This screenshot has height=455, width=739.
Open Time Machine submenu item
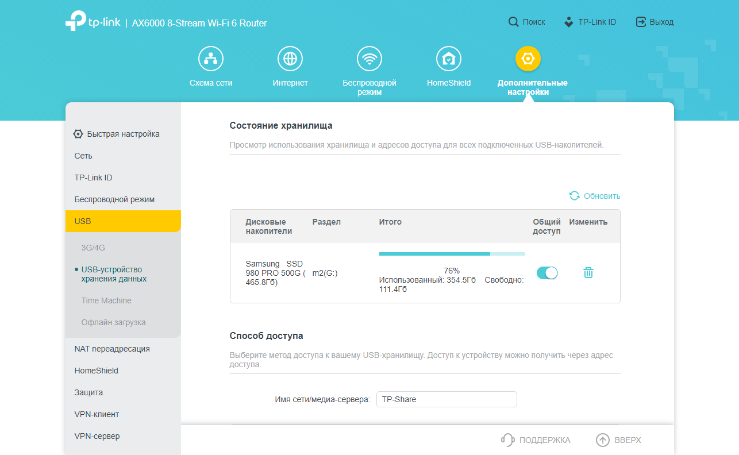point(106,300)
